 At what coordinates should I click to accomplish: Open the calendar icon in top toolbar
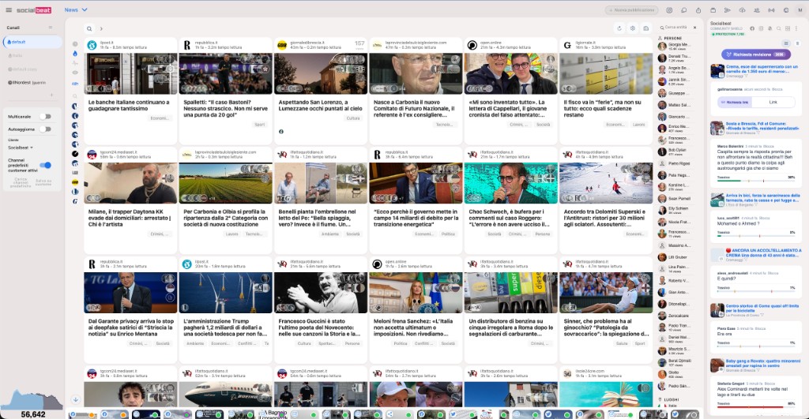pos(713,9)
